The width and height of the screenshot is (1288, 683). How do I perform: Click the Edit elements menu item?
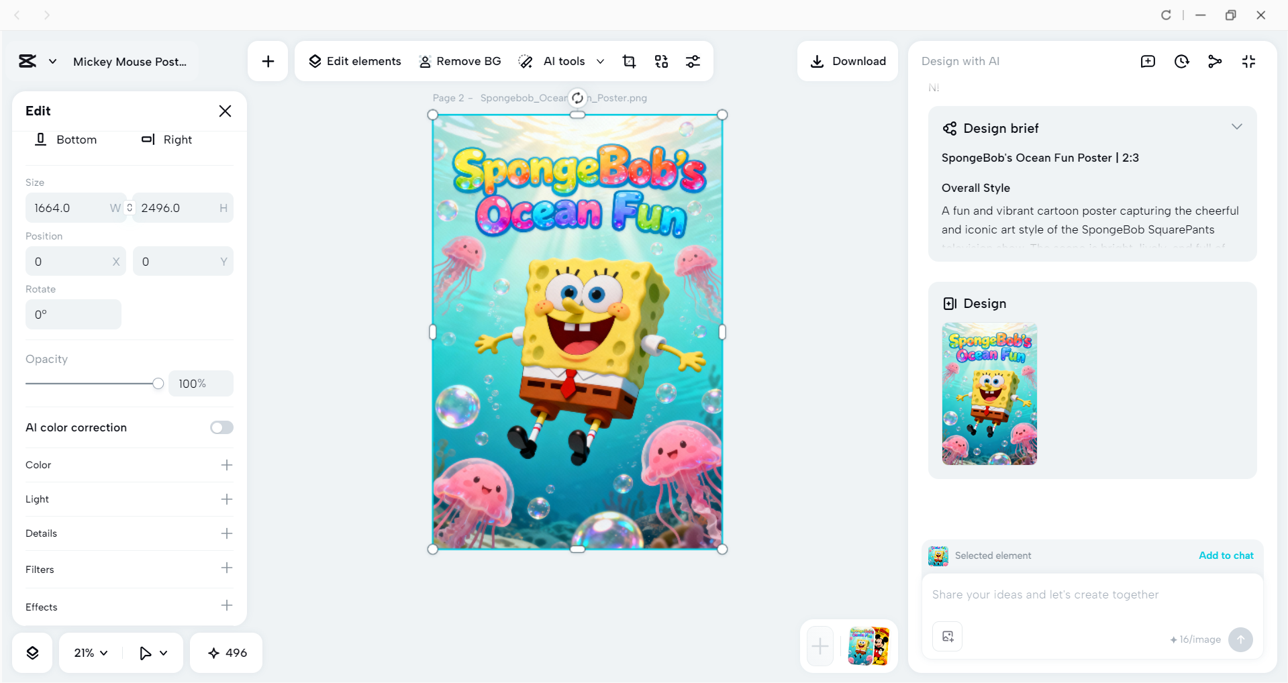tap(354, 61)
